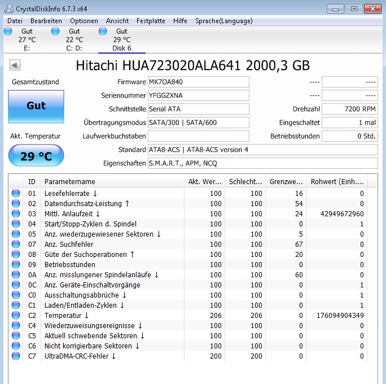
Task: Click status orb of Nicht korrigierbare Sektoren row
Action: pos(16,346)
